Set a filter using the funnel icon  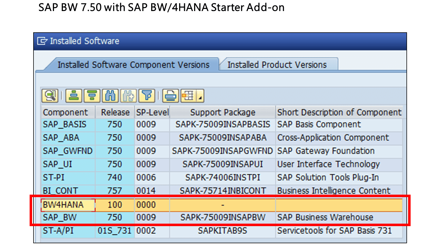pos(147,96)
